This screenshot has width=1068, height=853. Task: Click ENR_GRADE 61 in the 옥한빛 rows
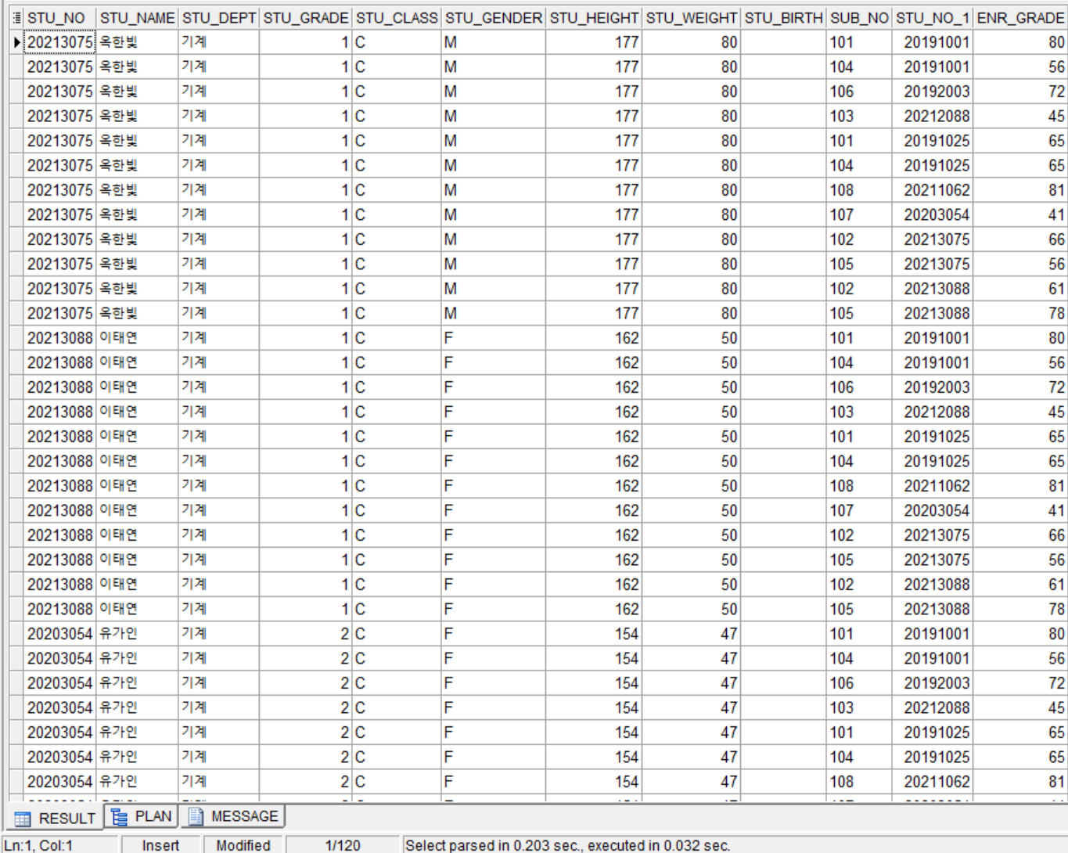tap(1020, 289)
